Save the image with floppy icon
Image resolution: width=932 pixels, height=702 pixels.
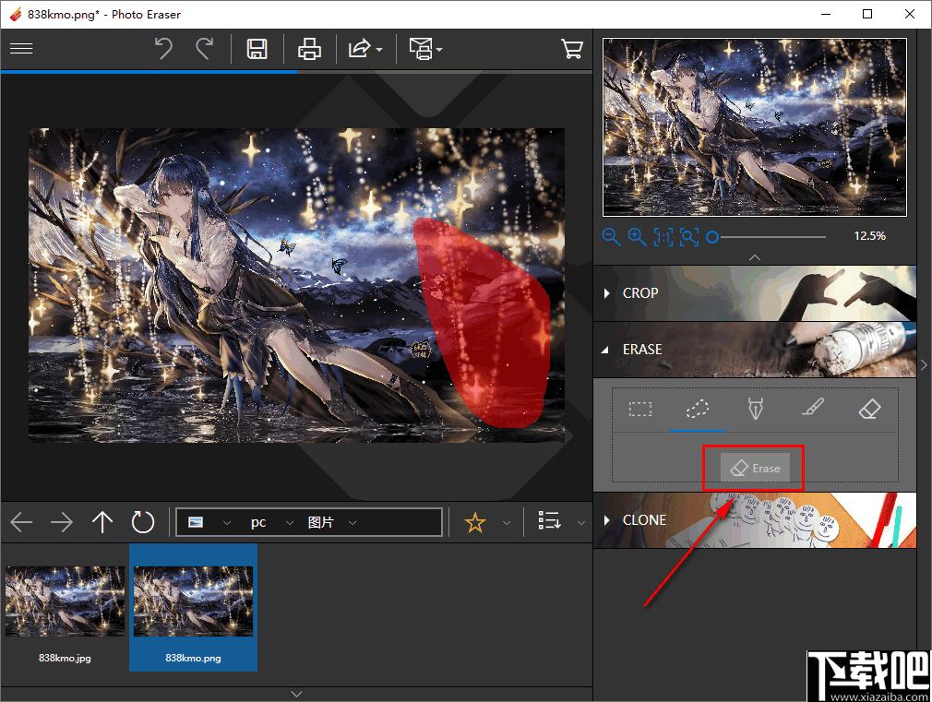[257, 49]
